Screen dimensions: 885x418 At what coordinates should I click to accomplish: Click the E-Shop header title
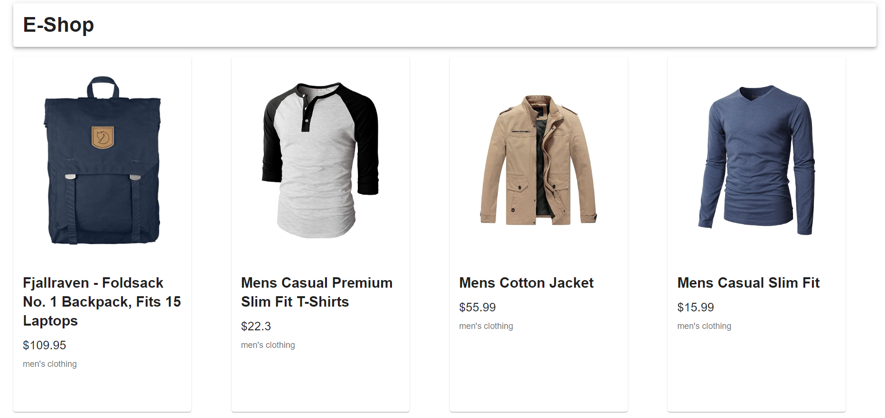click(58, 25)
